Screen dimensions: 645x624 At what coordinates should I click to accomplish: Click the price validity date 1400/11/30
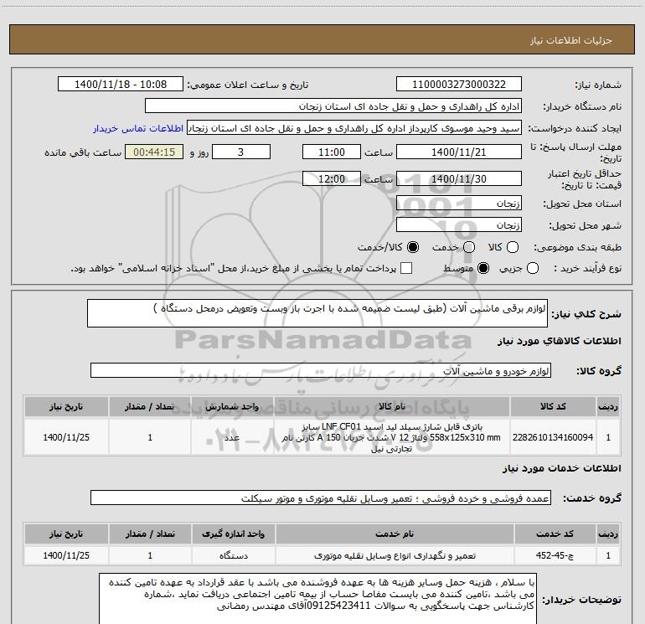459,178
